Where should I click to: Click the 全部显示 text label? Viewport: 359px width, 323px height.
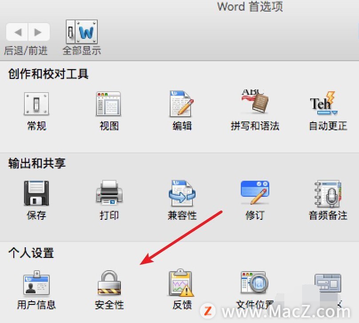82,51
